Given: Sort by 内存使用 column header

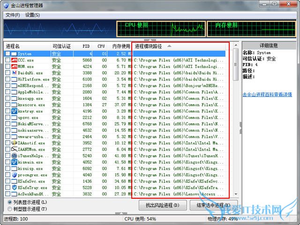Looking at the screenshot, I should point(120,46).
